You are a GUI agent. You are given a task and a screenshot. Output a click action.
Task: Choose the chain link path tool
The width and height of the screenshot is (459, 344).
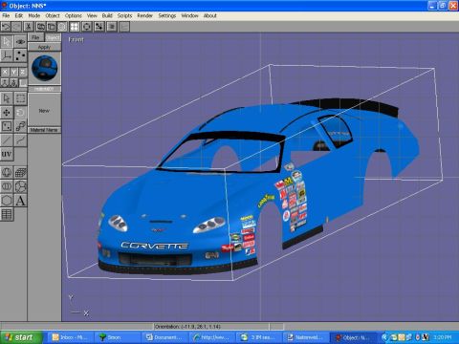click(20, 126)
